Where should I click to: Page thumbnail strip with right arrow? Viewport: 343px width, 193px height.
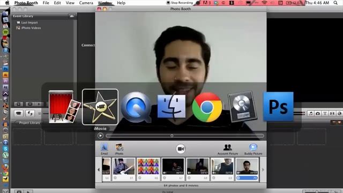(263, 169)
